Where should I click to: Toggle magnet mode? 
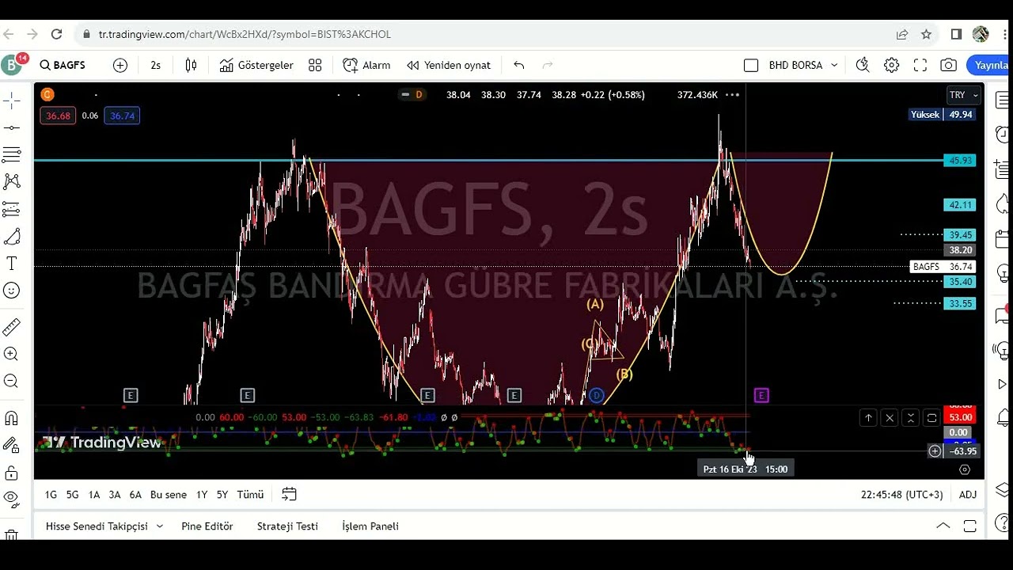[x=11, y=418]
